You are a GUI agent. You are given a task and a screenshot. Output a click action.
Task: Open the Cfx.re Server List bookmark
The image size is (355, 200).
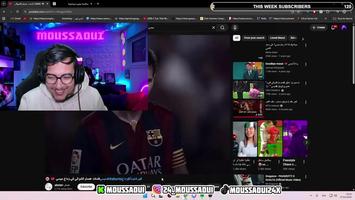(x=307, y=19)
